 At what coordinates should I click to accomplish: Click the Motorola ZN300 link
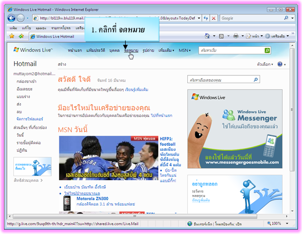pyautogui.click(x=92, y=198)
